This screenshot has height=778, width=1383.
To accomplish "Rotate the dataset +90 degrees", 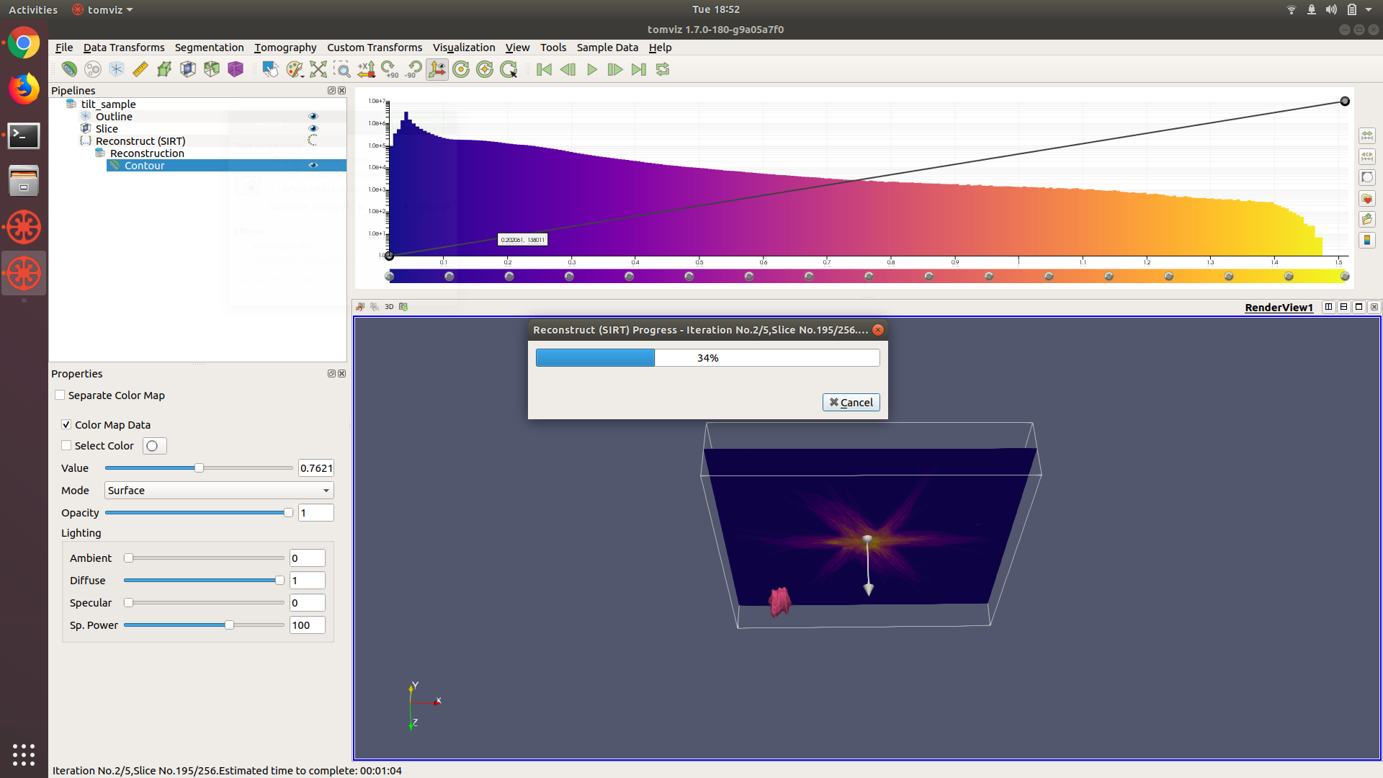I will point(389,69).
